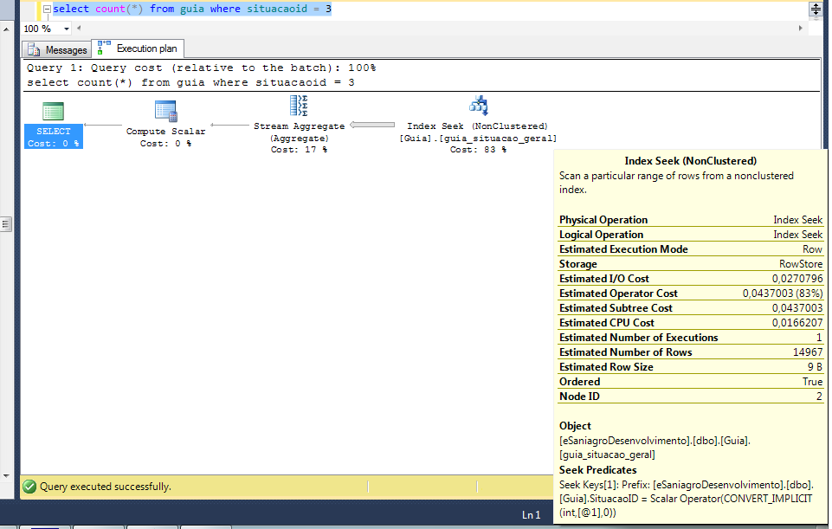832x529 pixels.
Task: Switch to the Execution plan tab
Action: point(138,48)
